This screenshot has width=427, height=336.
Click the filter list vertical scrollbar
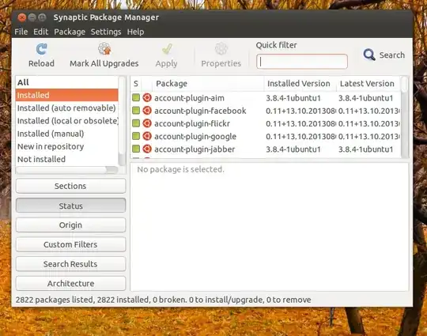pyautogui.click(x=122, y=121)
